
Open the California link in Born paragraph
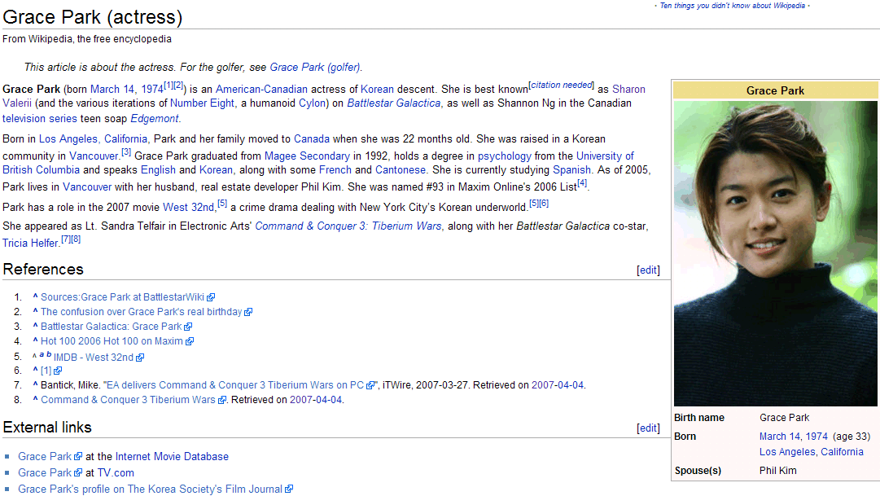[x=125, y=138]
